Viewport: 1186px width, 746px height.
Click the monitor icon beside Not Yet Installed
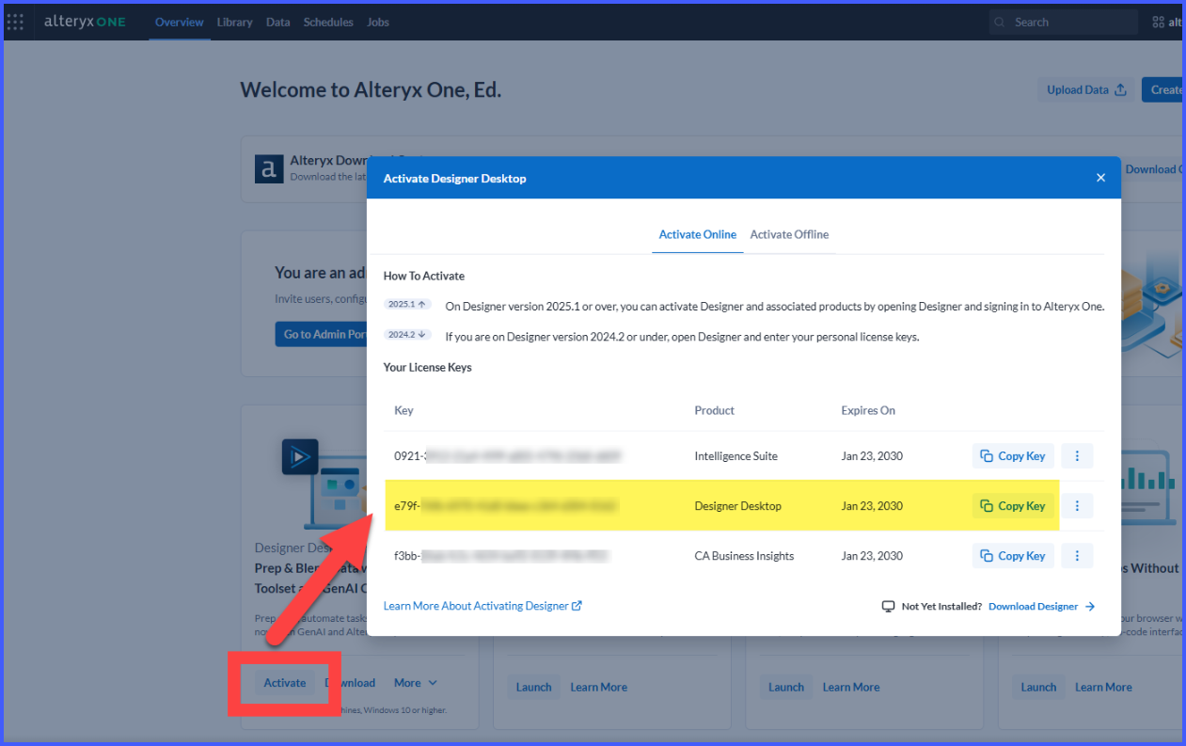click(888, 607)
